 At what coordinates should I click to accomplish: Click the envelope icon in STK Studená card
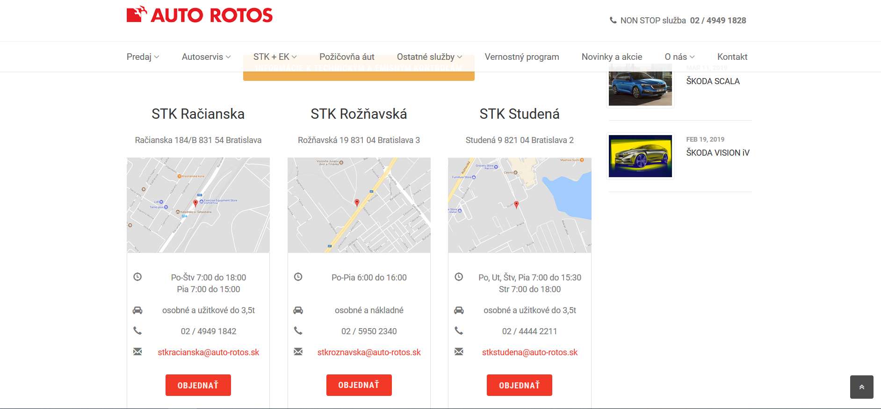(x=459, y=352)
